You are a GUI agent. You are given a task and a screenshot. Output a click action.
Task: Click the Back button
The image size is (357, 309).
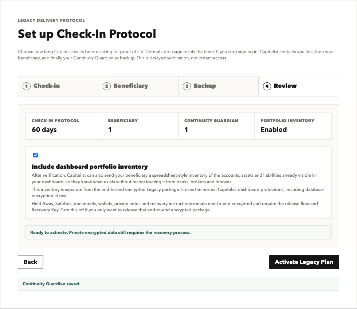point(31,262)
